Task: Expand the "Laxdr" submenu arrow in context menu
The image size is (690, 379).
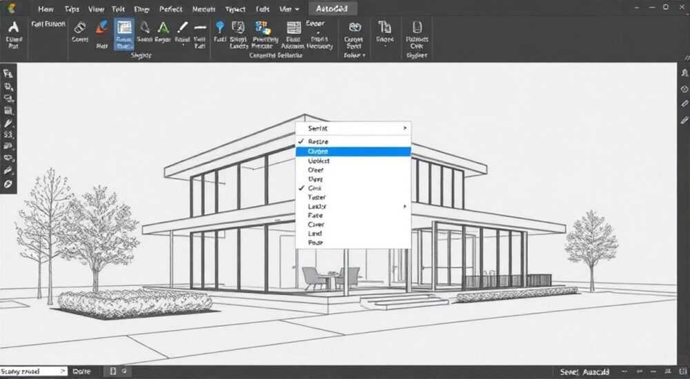Action: click(405, 207)
